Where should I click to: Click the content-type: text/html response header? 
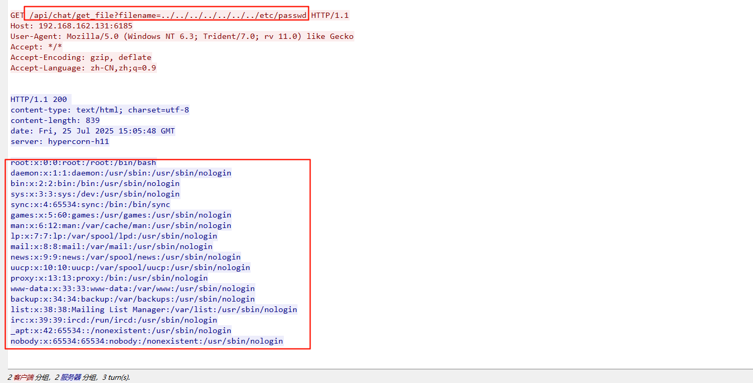click(100, 110)
